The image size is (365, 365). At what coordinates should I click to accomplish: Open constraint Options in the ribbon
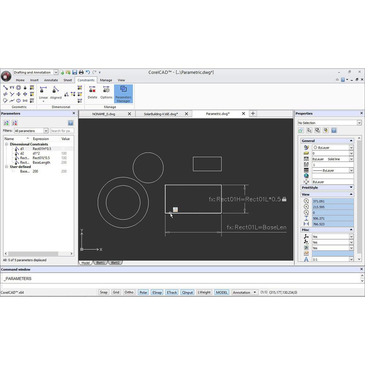106,90
